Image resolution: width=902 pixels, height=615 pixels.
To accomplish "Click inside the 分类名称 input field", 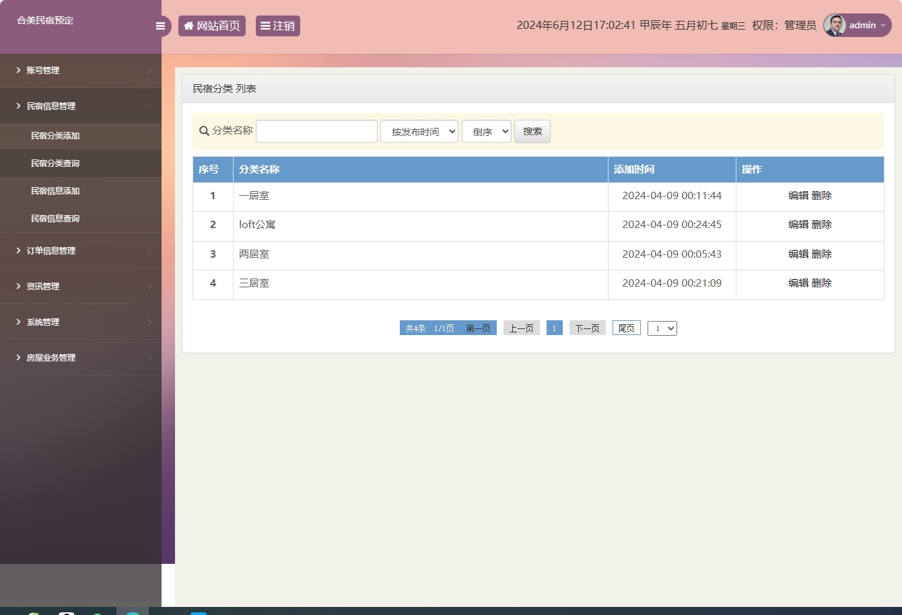I will tap(316, 131).
